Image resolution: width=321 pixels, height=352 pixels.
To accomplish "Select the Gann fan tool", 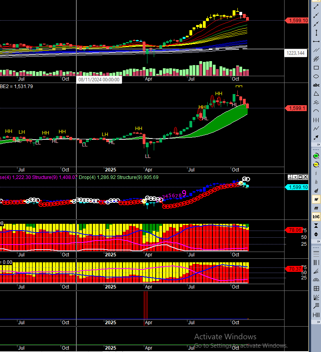I will (x=316, y=298).
